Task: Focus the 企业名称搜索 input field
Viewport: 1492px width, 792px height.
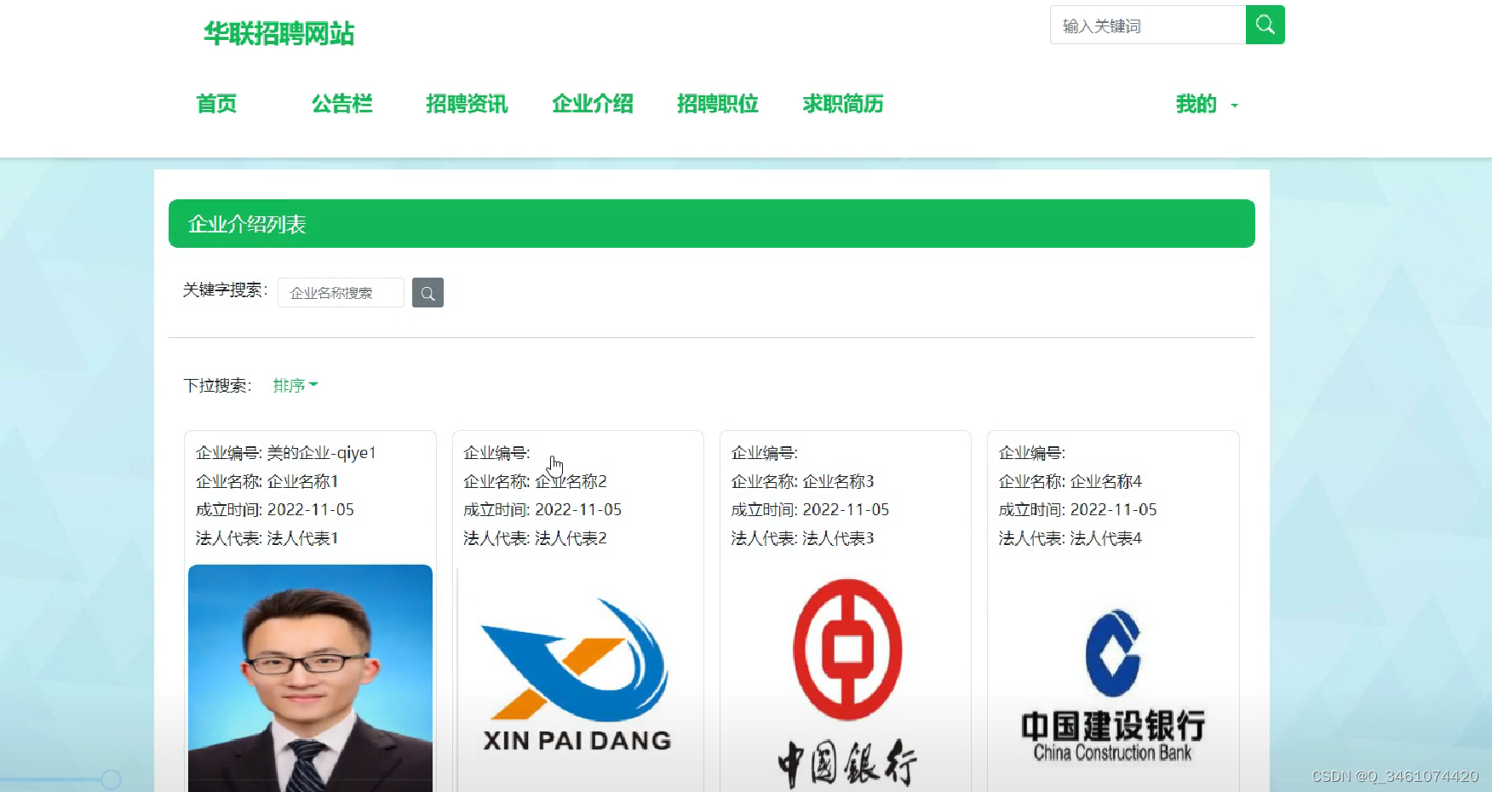Action: point(341,293)
